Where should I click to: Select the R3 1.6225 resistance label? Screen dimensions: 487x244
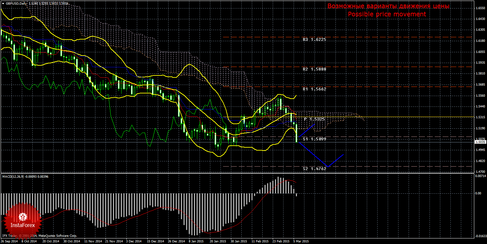pos(314,40)
